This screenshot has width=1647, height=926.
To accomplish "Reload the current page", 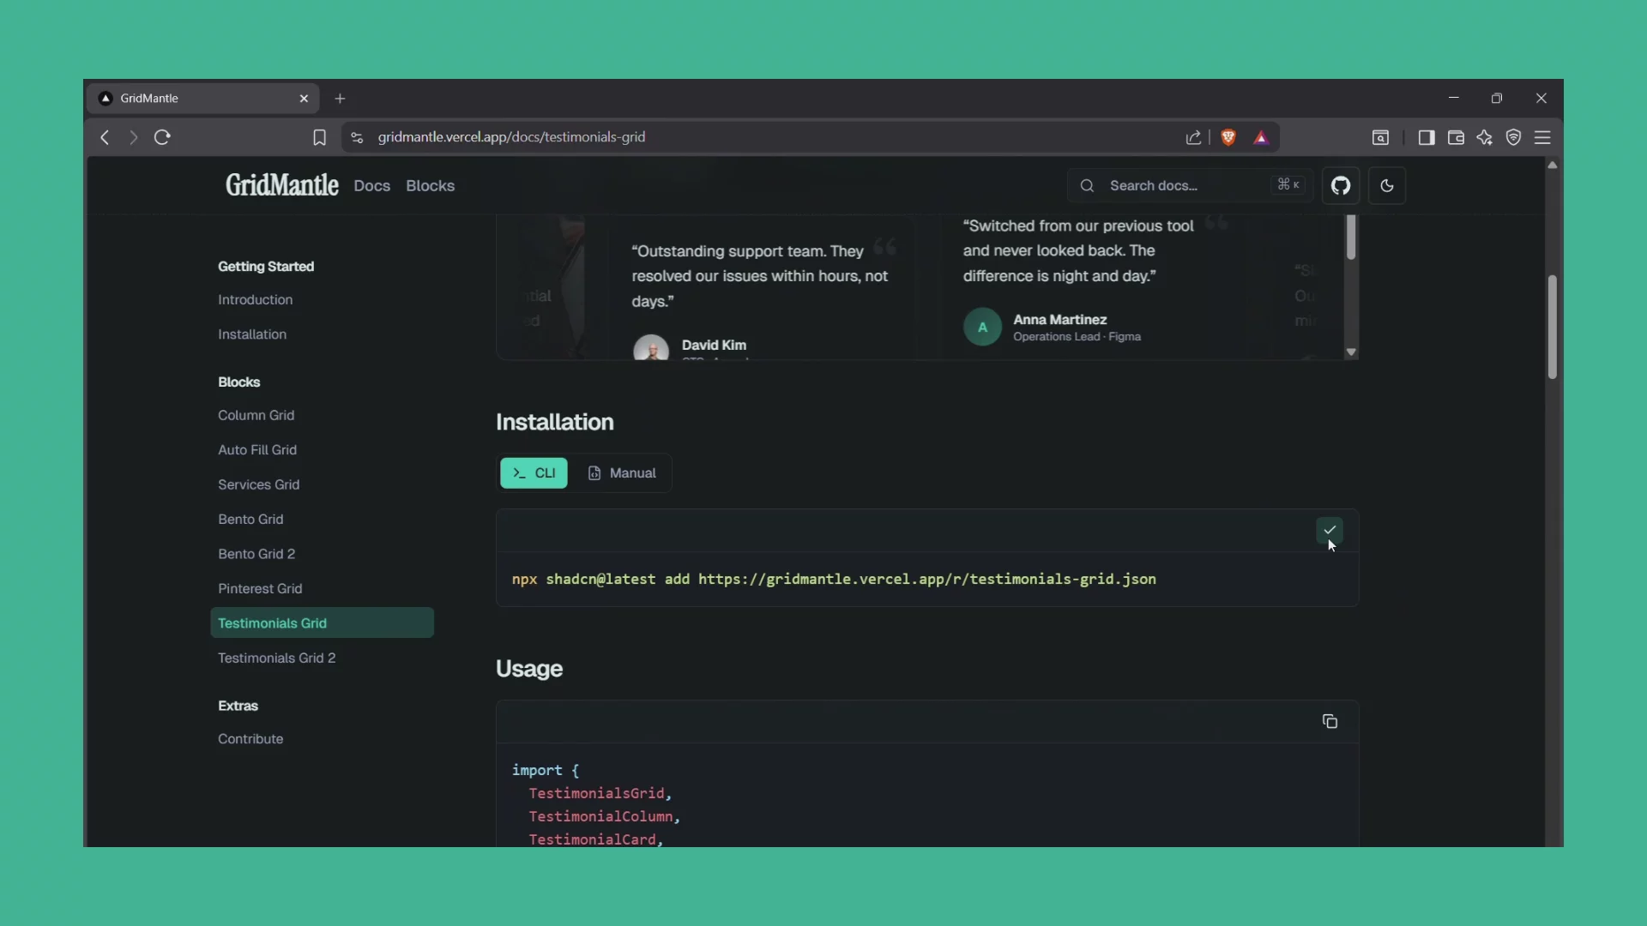I will 162,137.
